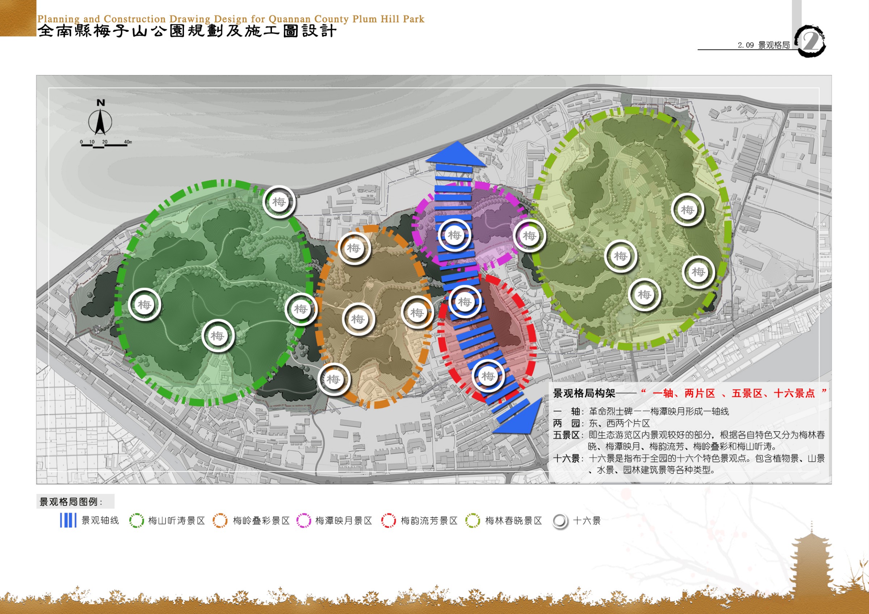Click the north arrow compass symbol

click(x=100, y=117)
